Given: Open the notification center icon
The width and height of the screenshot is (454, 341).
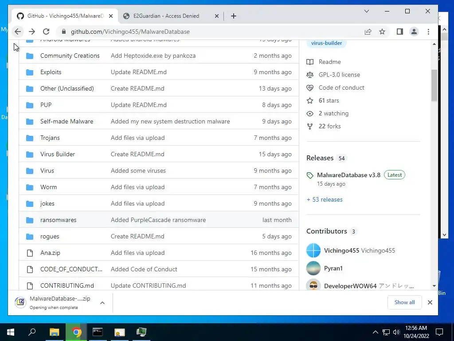Looking at the screenshot, I should 439,332.
